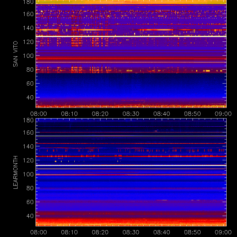Click the 80 frequency label on Learmonth plot
Image resolution: width=237 pixels, height=237 pixels.
point(30,188)
